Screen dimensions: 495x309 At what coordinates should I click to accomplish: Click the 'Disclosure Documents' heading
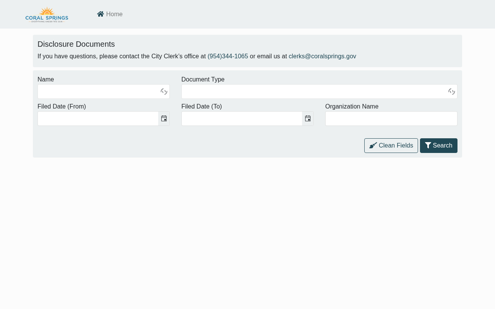[x=76, y=44]
